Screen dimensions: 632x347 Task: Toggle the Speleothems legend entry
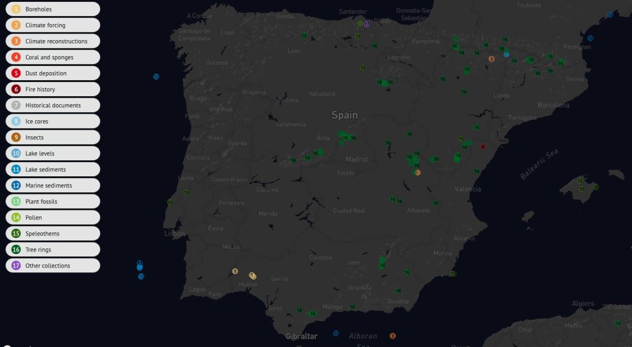point(52,234)
